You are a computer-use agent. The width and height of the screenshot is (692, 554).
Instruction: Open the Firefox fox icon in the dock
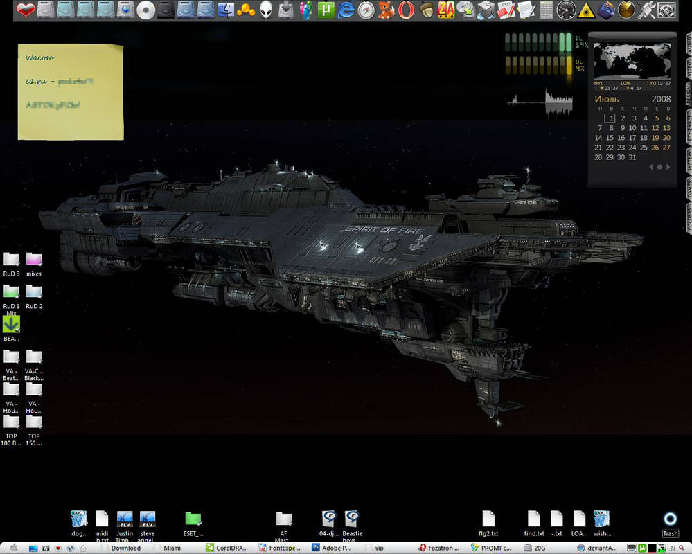(x=386, y=10)
